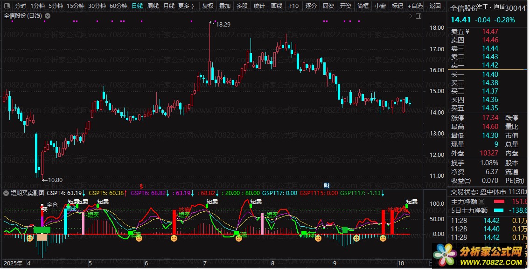
Task: Click the 军工、通信 sector label
Action: (x=491, y=7)
